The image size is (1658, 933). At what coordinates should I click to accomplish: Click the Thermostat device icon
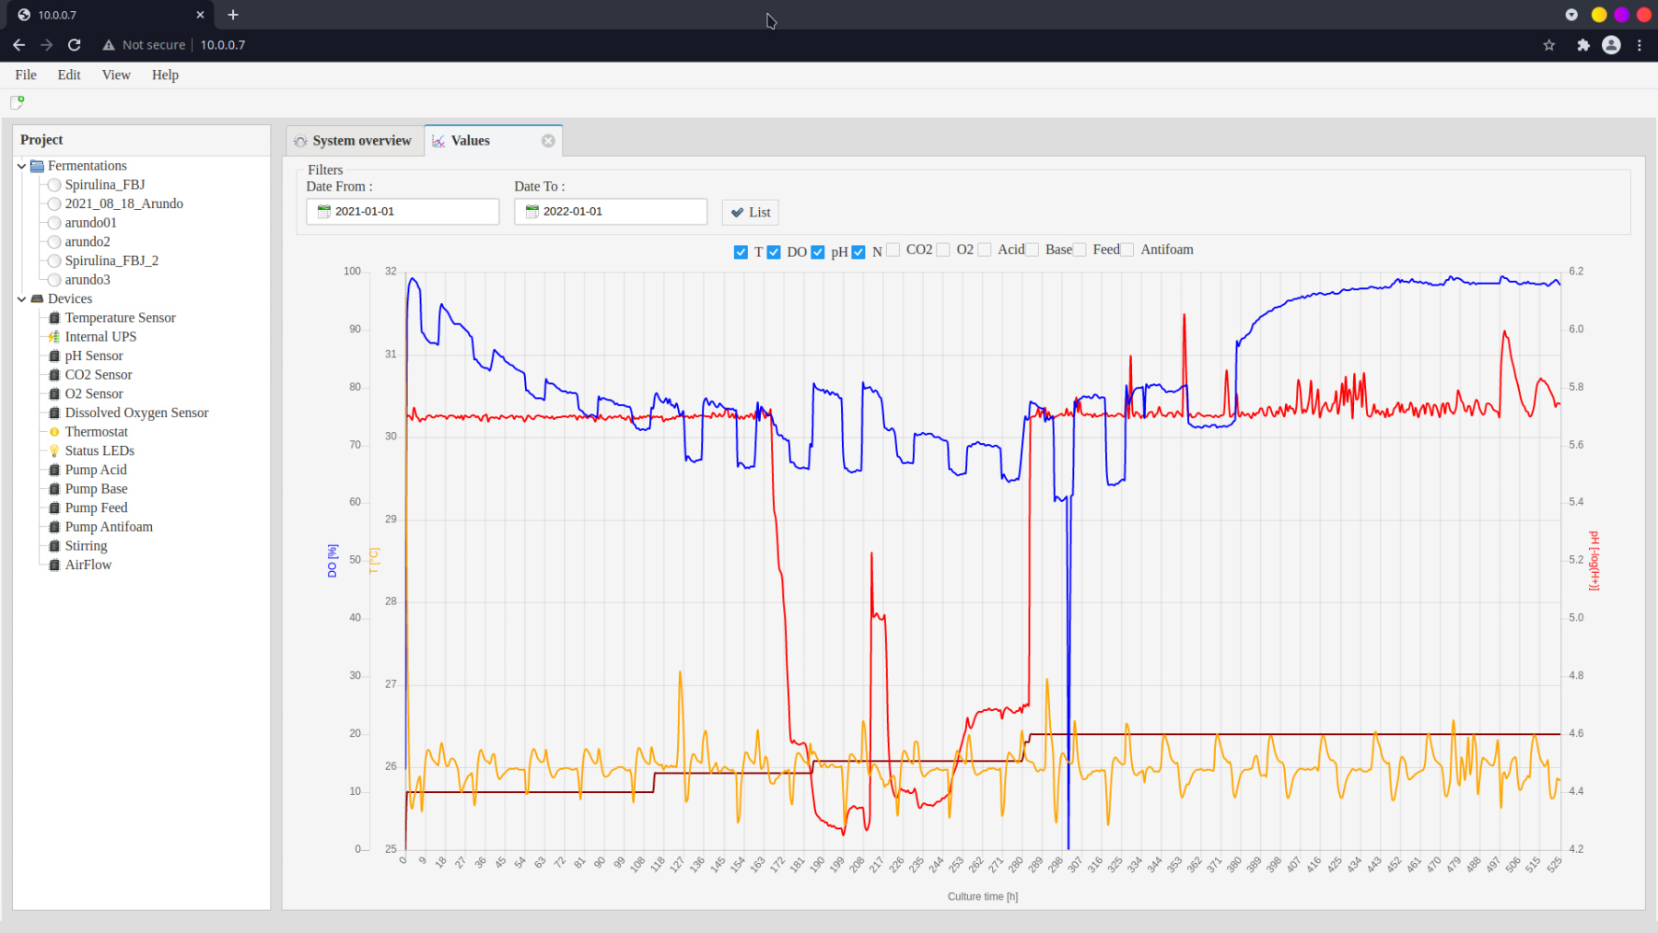pos(54,432)
